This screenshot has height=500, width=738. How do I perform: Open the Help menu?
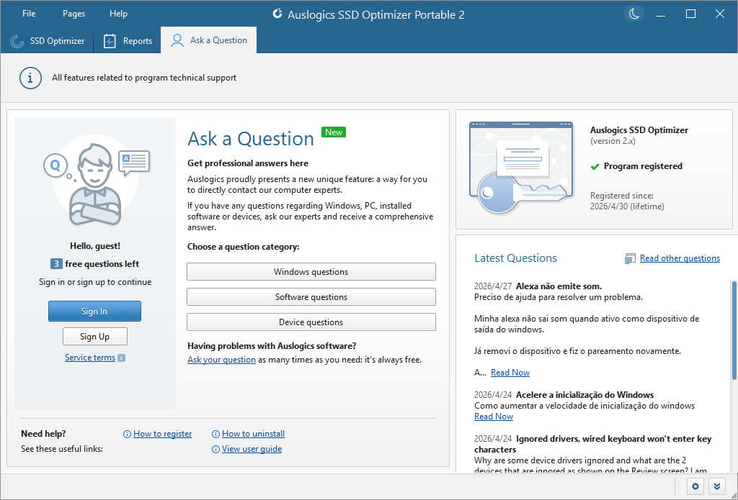(118, 13)
